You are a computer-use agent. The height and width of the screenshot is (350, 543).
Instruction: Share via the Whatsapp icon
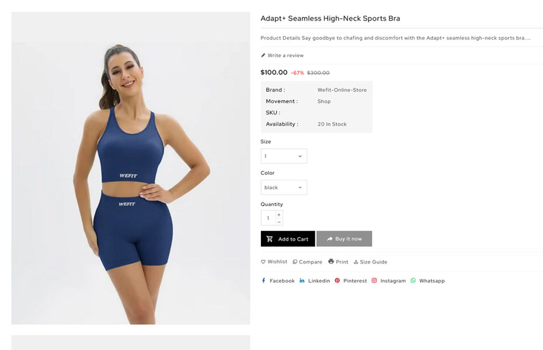413,281
